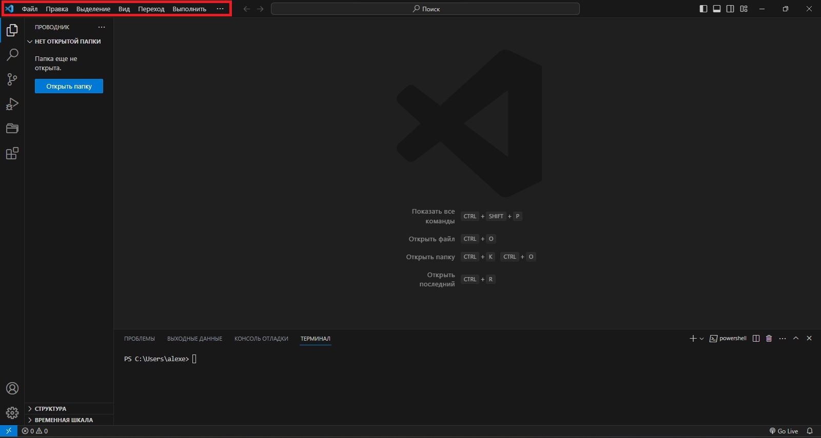Open the Source Control view

click(12, 79)
